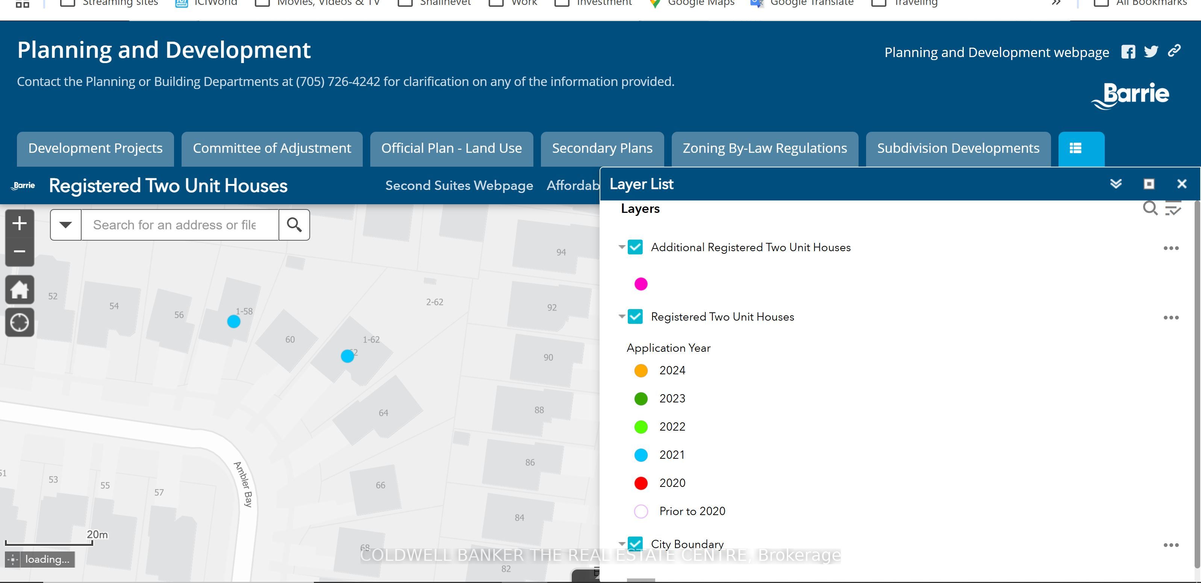The height and width of the screenshot is (583, 1201).
Task: Click bright green 2022 legend swatch
Action: 641,427
